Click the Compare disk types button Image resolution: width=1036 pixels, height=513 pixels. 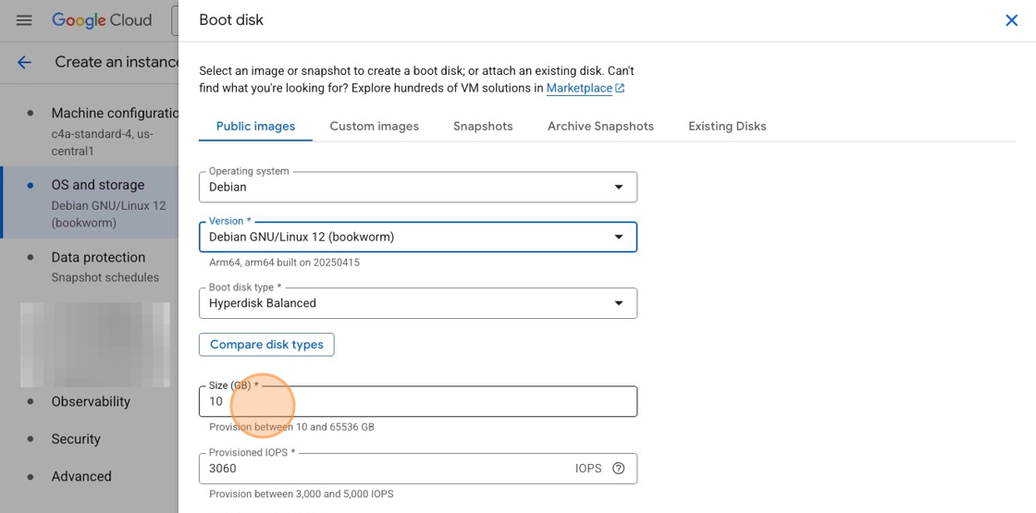click(x=266, y=345)
